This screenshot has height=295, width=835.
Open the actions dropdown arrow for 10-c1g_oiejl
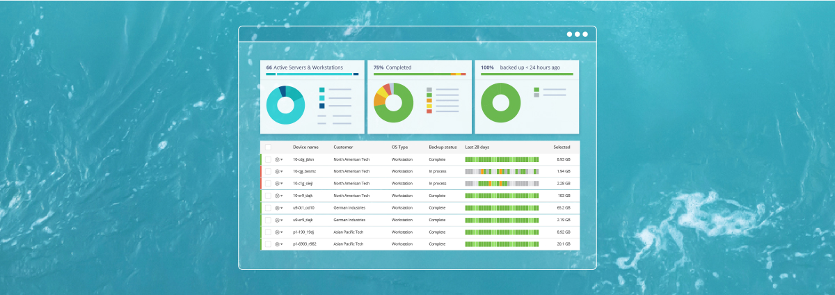(282, 184)
